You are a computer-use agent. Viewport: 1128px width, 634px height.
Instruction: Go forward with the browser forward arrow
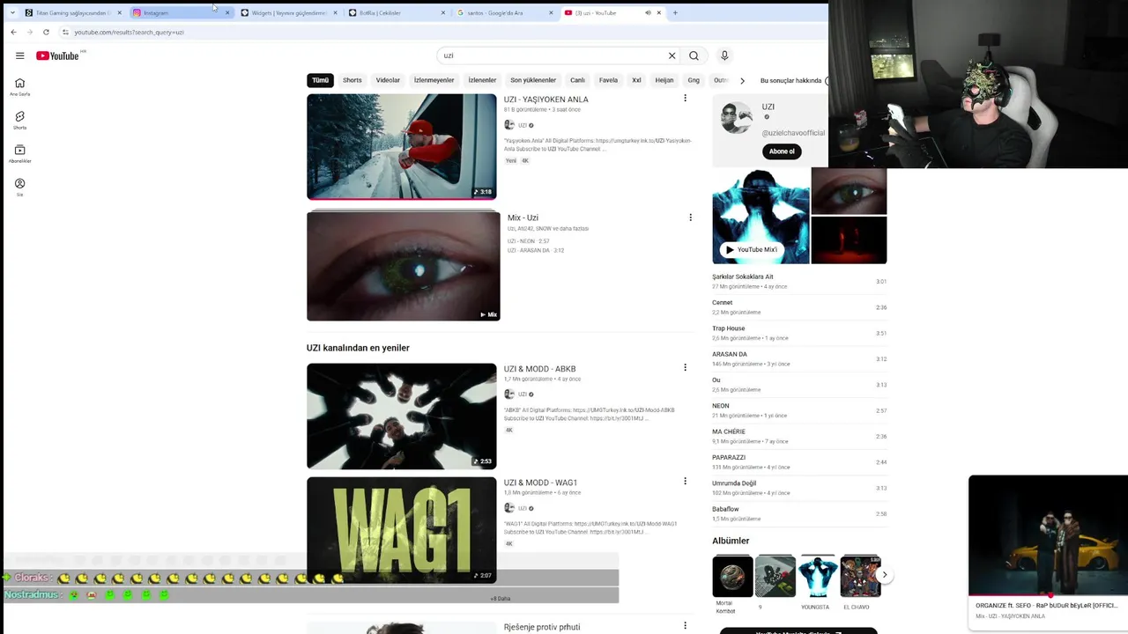(x=29, y=32)
